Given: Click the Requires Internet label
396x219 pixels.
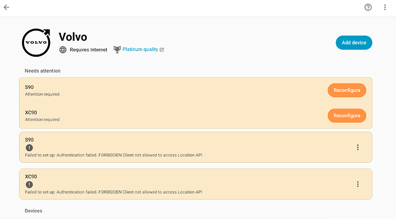Looking at the screenshot, I should [88, 50].
